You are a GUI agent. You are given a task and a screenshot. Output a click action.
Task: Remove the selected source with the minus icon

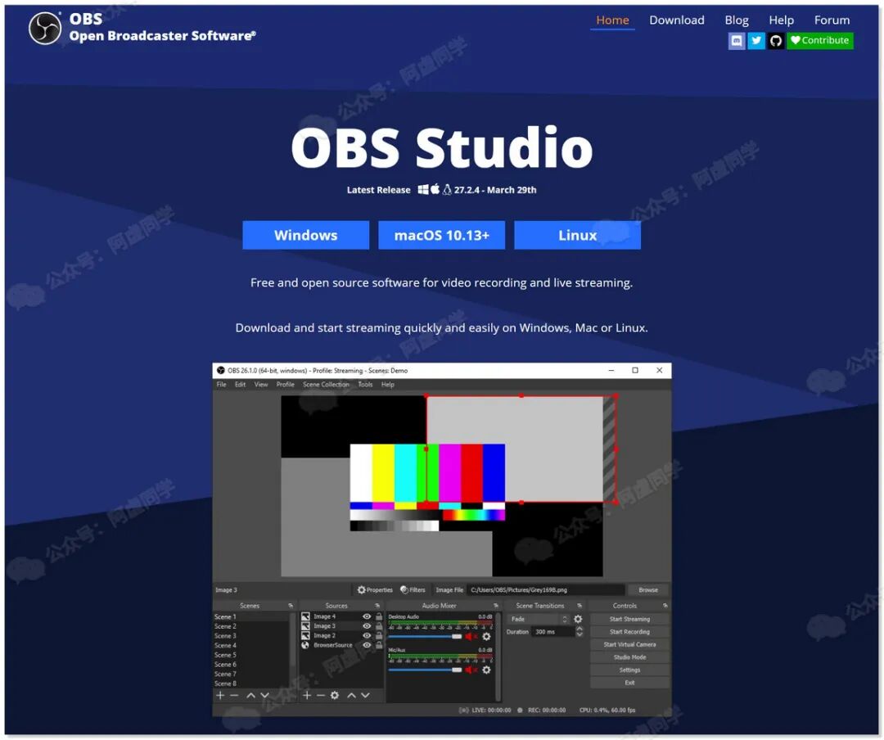pyautogui.click(x=321, y=696)
